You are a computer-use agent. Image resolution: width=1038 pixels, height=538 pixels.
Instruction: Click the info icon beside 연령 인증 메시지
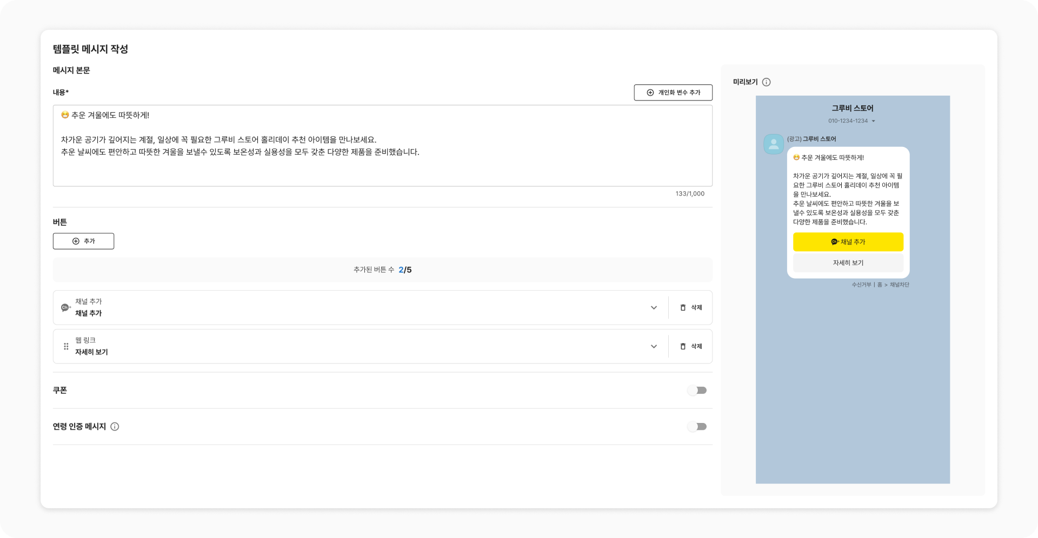[115, 427]
